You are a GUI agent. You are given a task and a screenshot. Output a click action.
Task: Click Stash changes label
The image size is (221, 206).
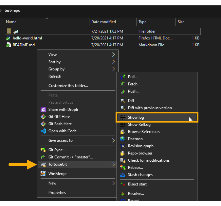[x=140, y=175]
